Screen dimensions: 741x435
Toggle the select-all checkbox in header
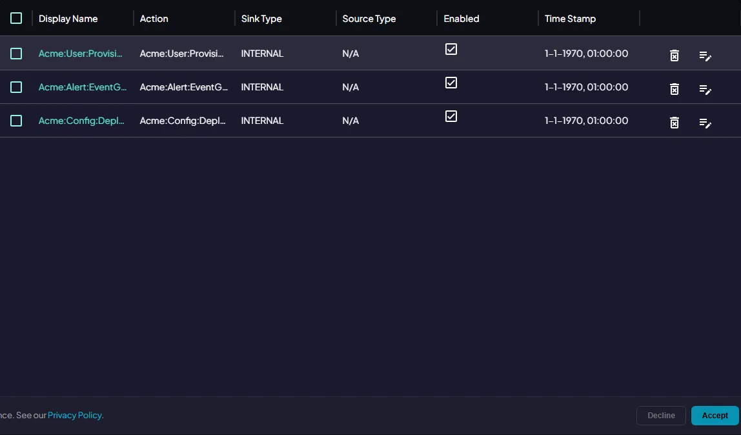16,19
